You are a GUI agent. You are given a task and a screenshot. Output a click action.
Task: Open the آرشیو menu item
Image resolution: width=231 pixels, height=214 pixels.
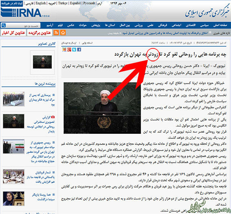(x=50, y=25)
